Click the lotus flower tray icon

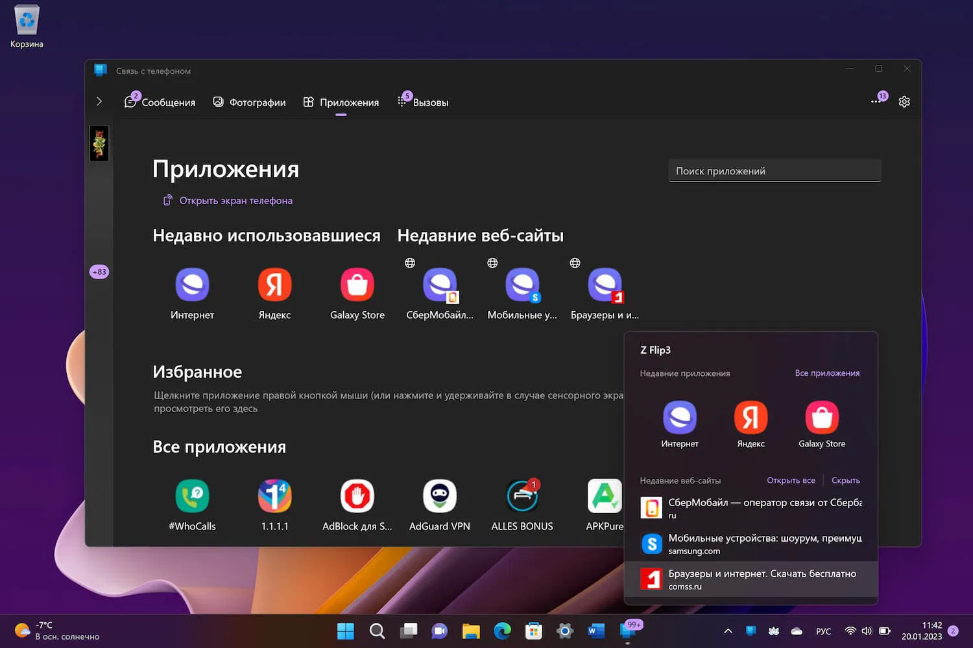774,631
